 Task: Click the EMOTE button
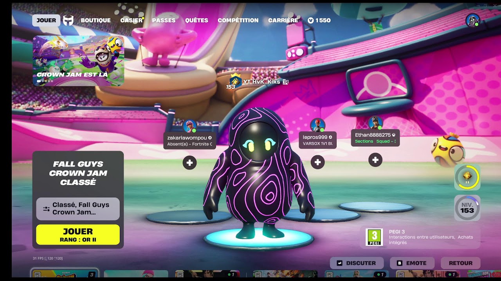[x=412, y=263]
